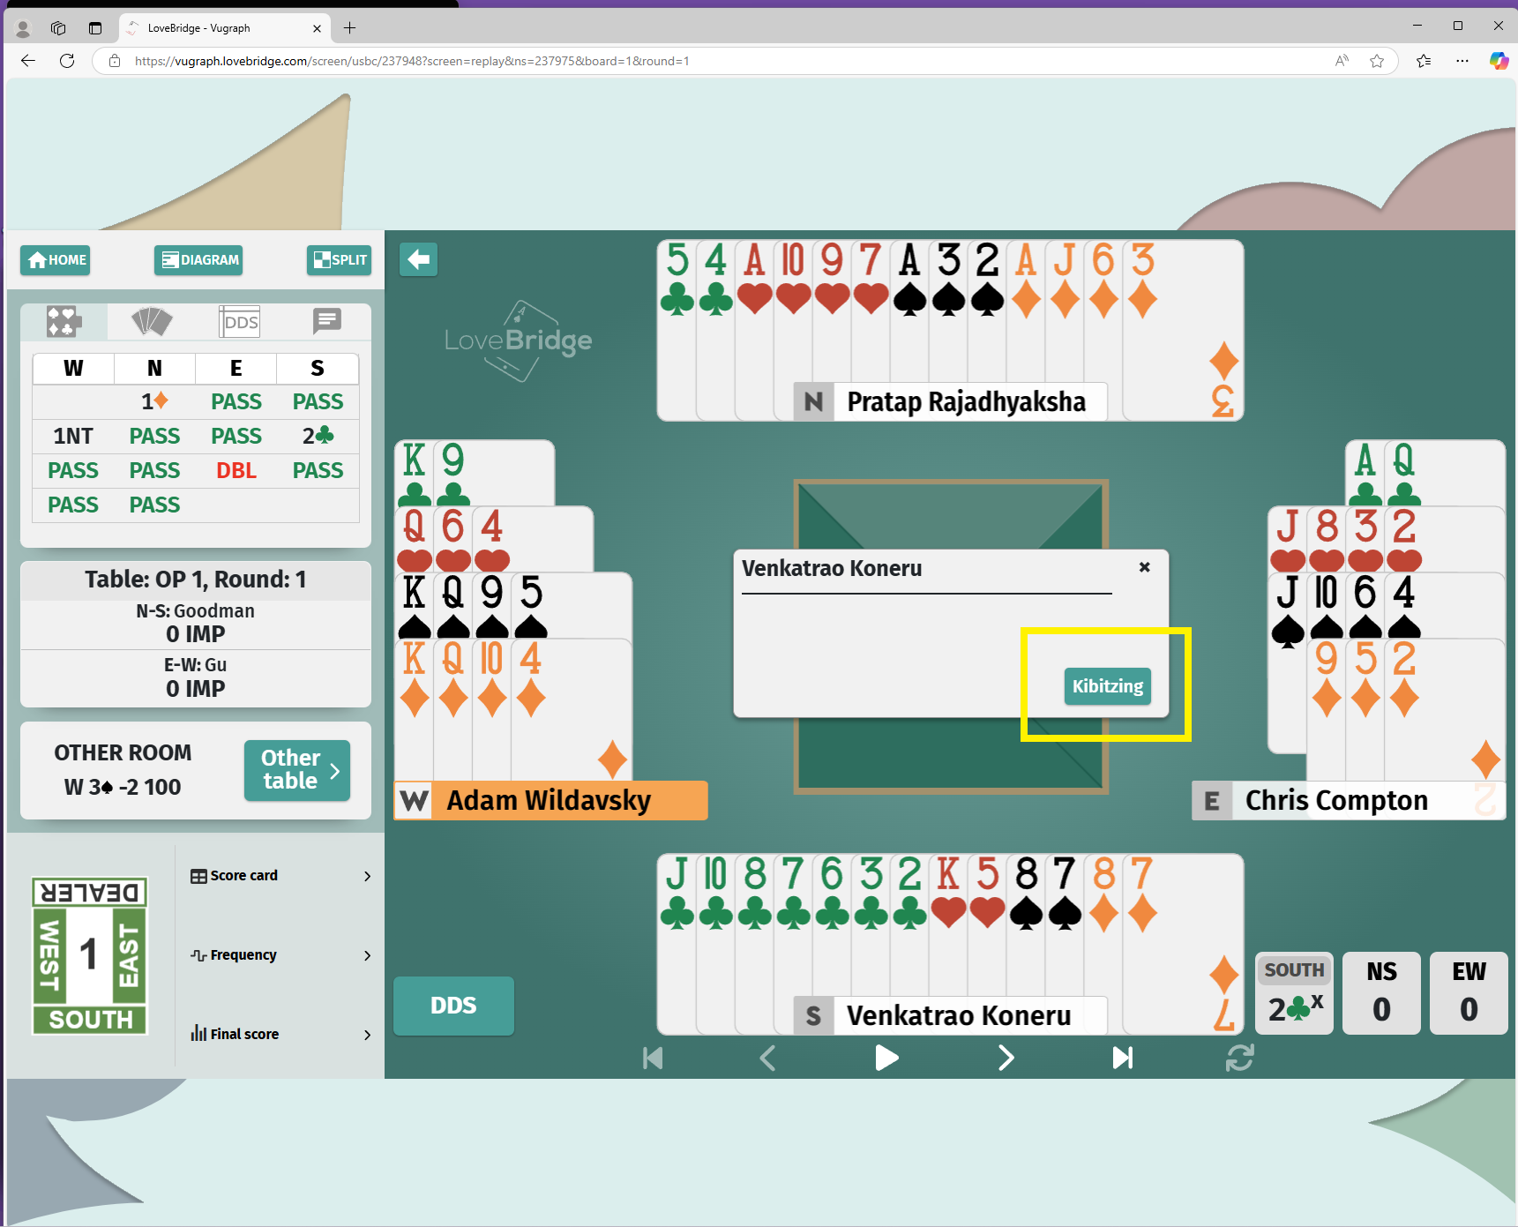The width and height of the screenshot is (1518, 1227).
Task: Open the played cards tab icon
Action: [x=152, y=322]
